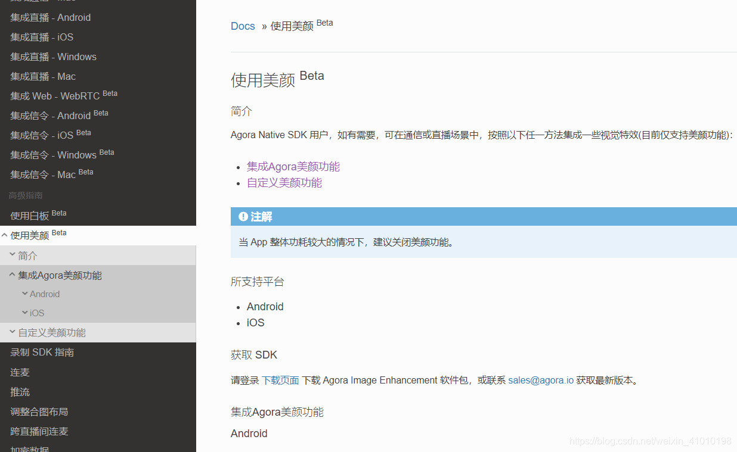Open 集成信令 - Windows Beta page
Viewport: 737px width, 452px height.
62,154
